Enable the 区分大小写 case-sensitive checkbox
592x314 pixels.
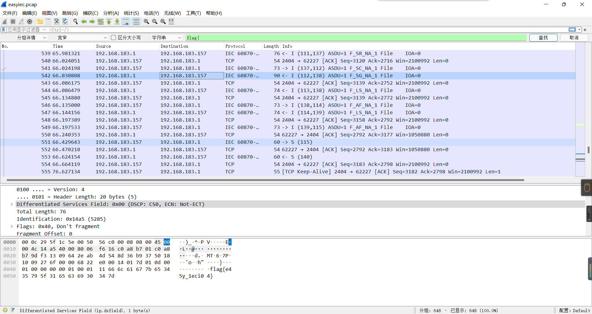pyautogui.click(x=113, y=38)
